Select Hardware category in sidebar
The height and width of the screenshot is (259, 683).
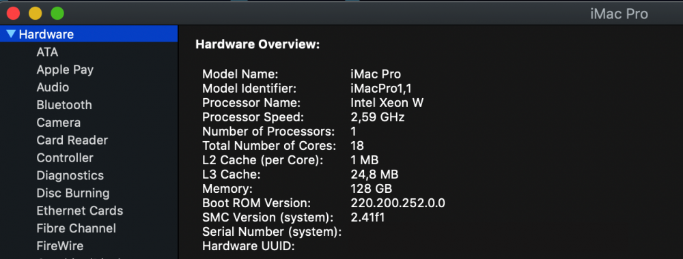pyautogui.click(x=89, y=34)
